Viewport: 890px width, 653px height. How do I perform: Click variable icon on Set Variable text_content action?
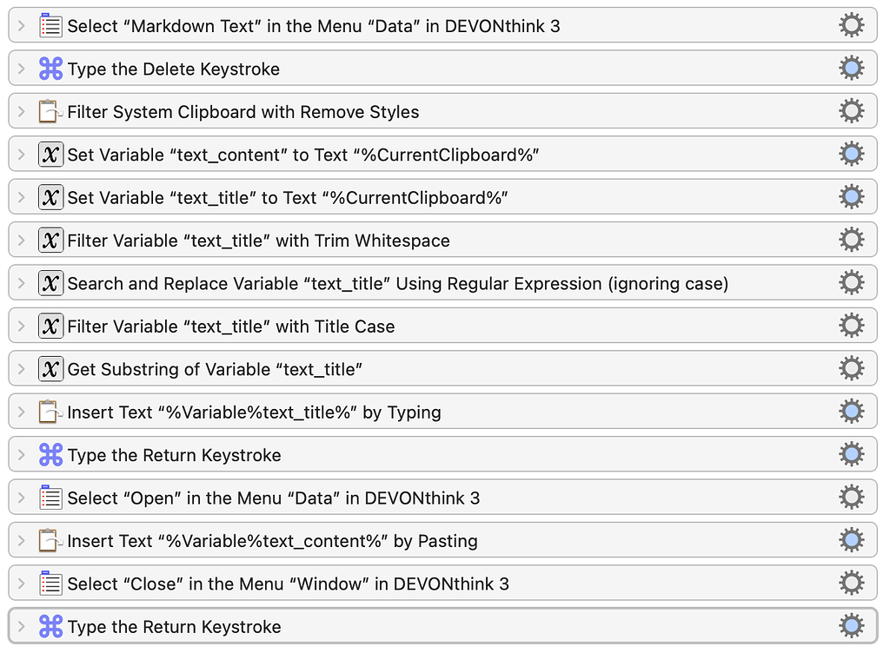tap(50, 153)
